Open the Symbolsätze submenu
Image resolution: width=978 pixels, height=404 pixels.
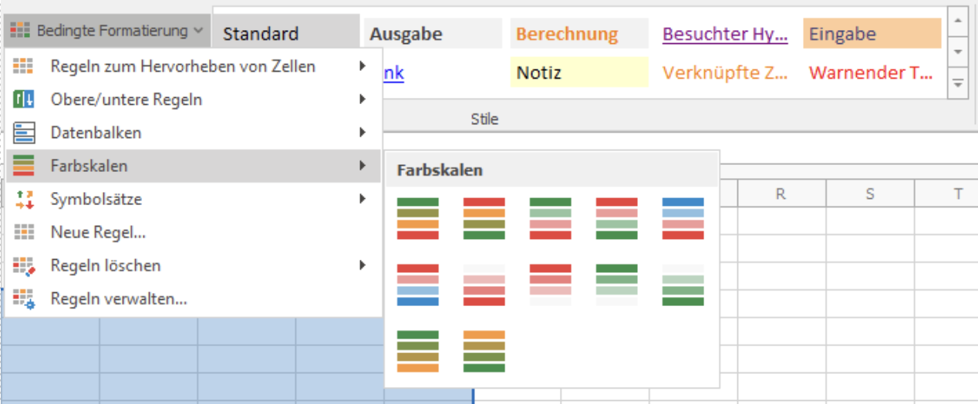pos(194,199)
